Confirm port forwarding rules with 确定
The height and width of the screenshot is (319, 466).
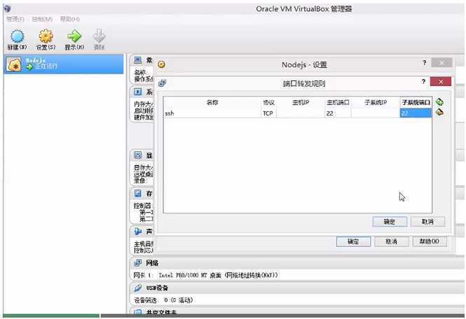click(x=390, y=221)
